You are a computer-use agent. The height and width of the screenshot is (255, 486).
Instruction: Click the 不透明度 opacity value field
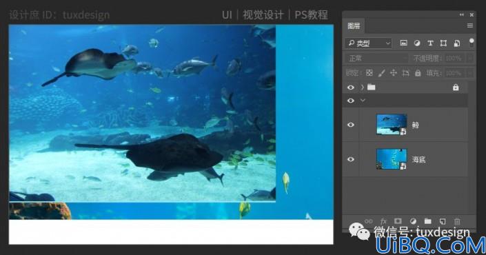pos(454,59)
